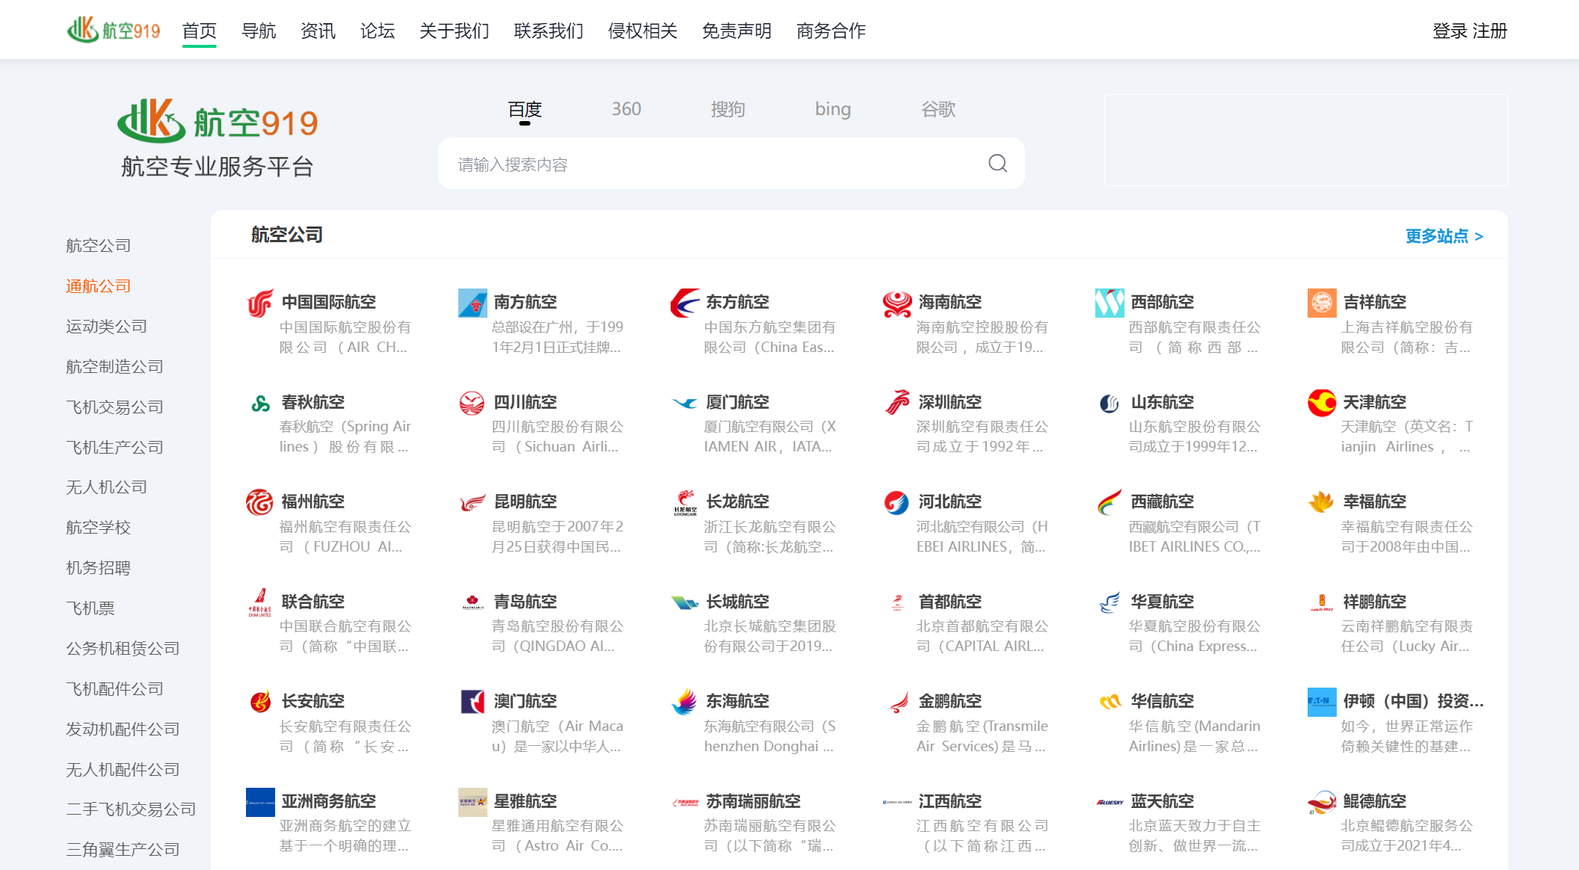Click the Donghai Airlines (东海航空) logo
Viewport: 1579px width, 870px height.
pyautogui.click(x=685, y=702)
